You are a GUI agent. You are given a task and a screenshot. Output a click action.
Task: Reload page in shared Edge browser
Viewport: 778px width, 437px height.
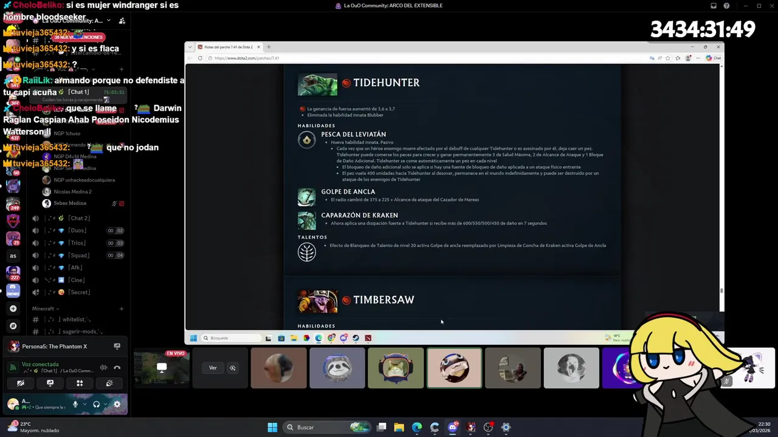tap(200, 58)
